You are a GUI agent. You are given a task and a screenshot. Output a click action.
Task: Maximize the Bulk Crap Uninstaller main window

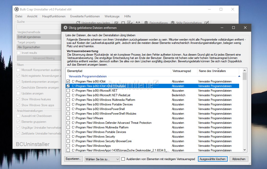coord(221,9)
